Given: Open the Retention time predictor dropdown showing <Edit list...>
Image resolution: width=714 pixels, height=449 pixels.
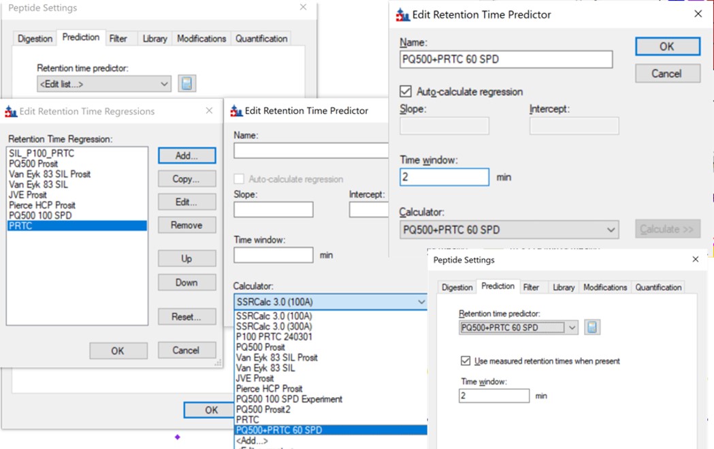Looking at the screenshot, I should click(x=104, y=84).
